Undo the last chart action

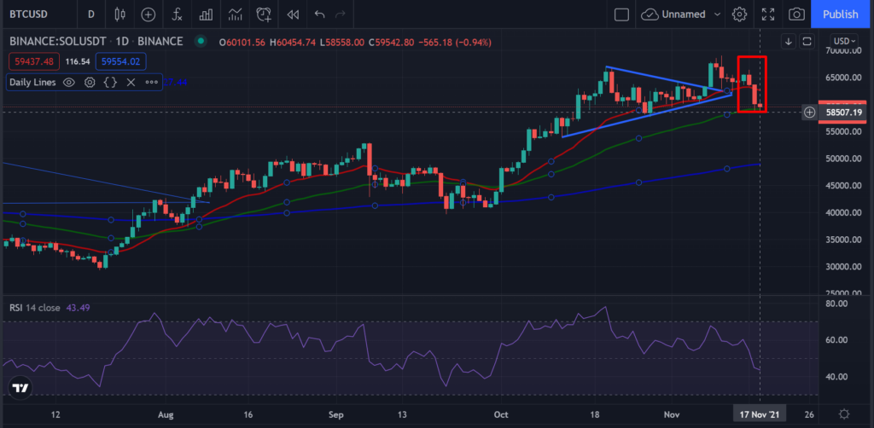(x=319, y=14)
